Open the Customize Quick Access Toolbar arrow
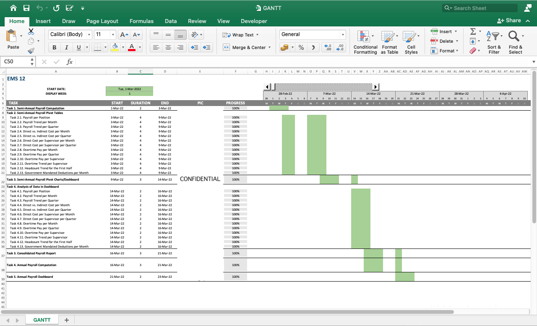The width and height of the screenshot is (537, 326). pyautogui.click(x=83, y=8)
